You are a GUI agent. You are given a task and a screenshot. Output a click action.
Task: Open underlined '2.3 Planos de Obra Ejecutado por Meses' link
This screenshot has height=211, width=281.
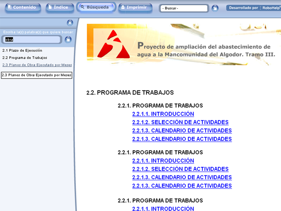[37, 65]
